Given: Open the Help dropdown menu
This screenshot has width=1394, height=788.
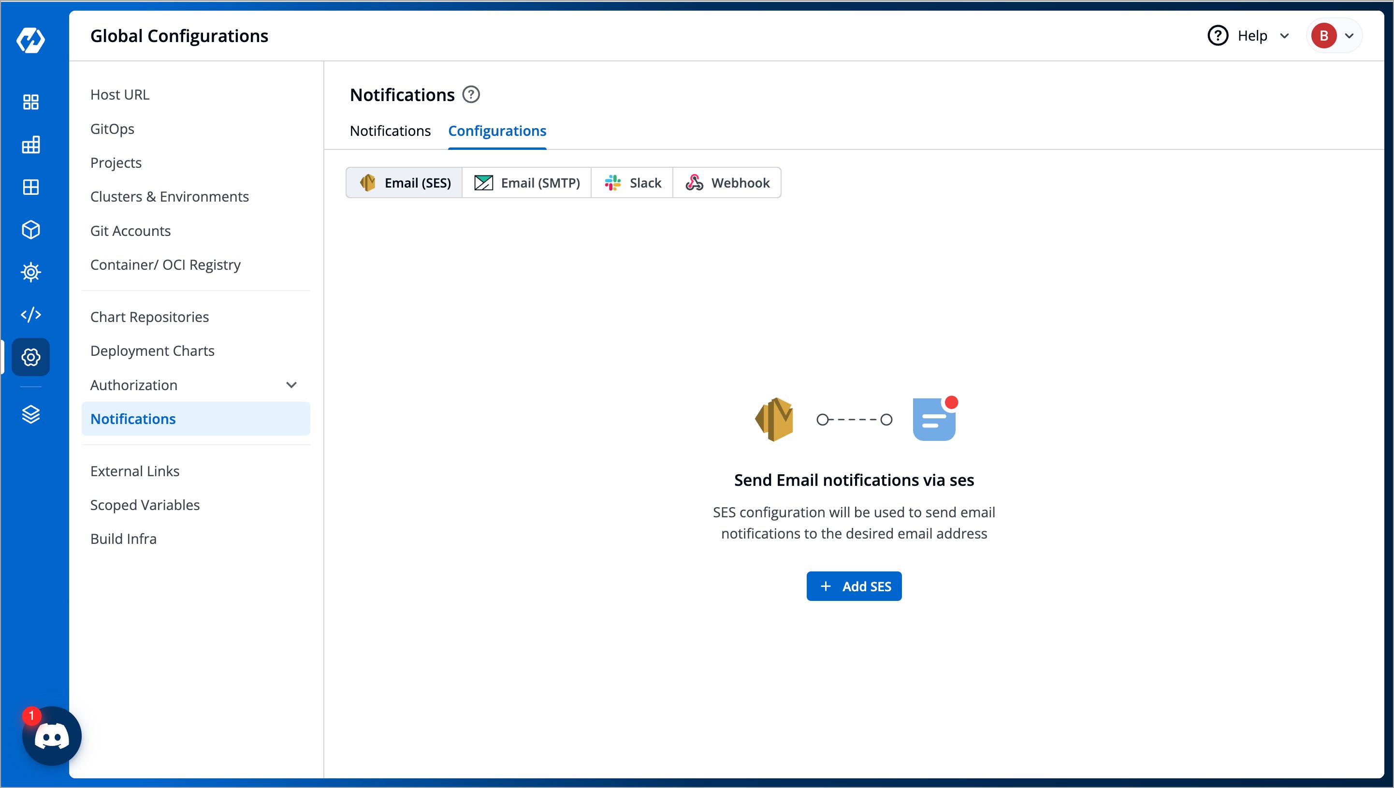Looking at the screenshot, I should (1249, 36).
